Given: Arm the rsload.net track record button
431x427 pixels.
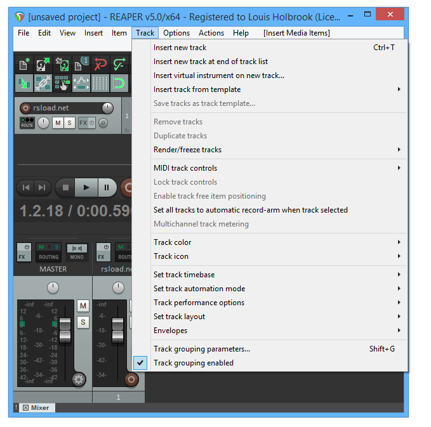Looking at the screenshot, I should [25, 108].
